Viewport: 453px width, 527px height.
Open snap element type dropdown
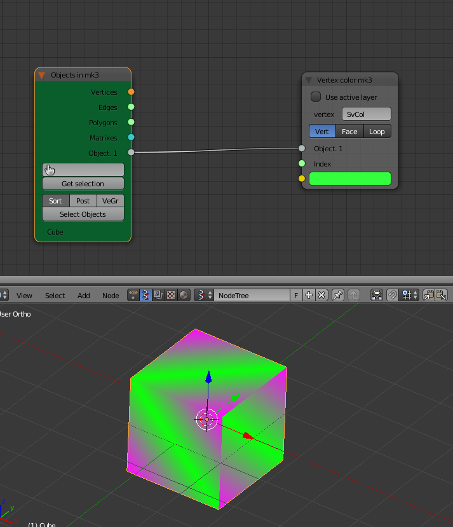click(410, 295)
